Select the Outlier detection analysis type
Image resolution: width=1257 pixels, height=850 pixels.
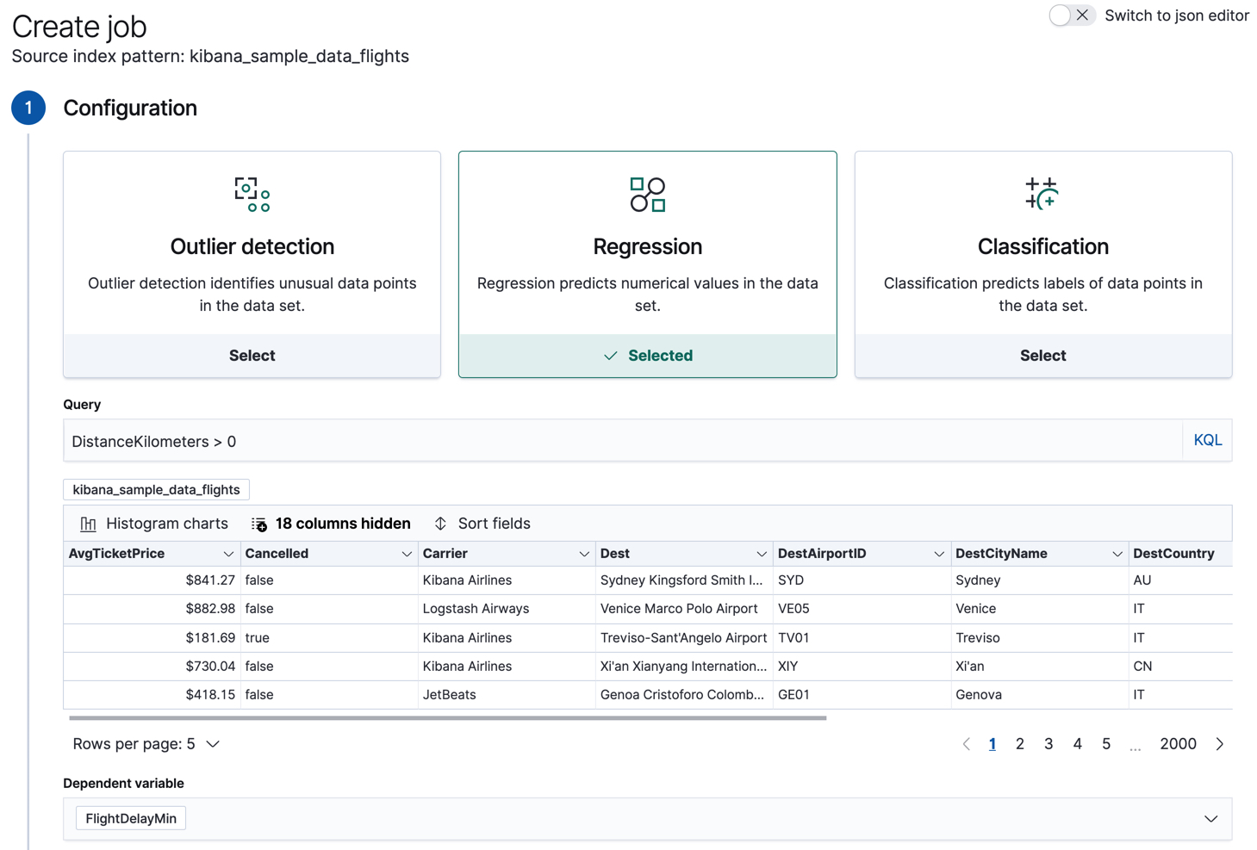pos(252,355)
